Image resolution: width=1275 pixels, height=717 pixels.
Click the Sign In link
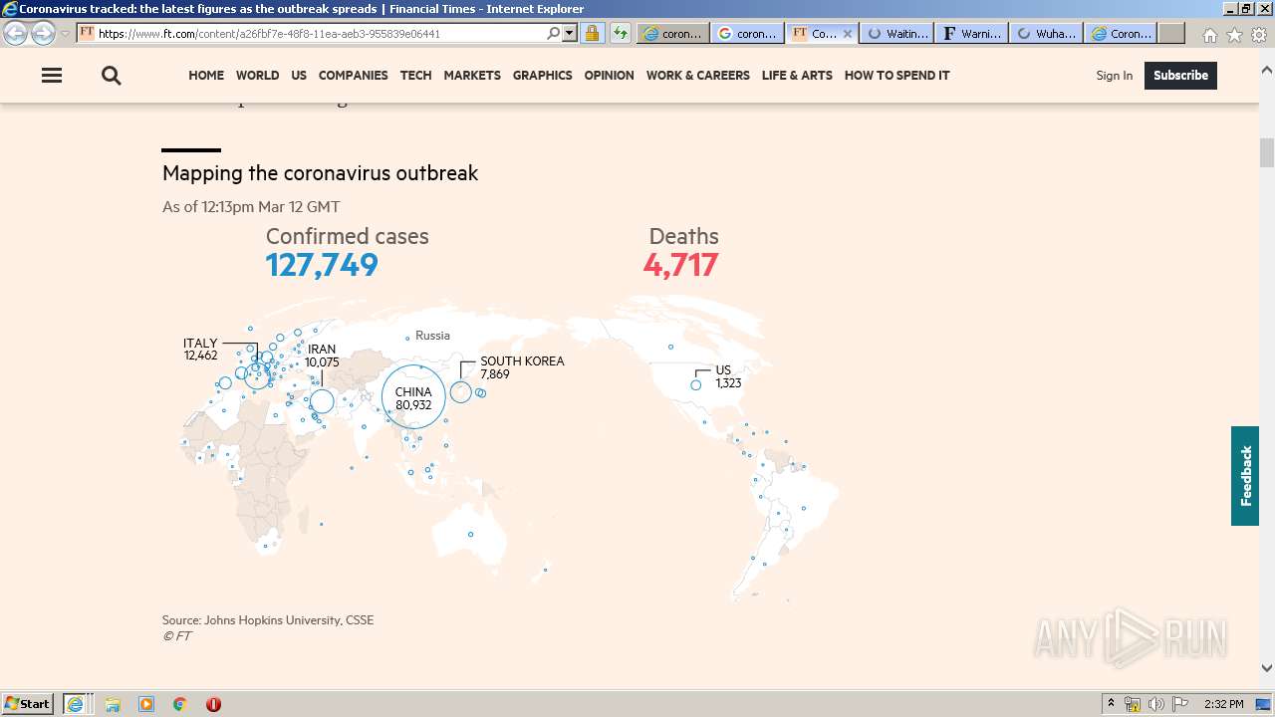(x=1114, y=76)
